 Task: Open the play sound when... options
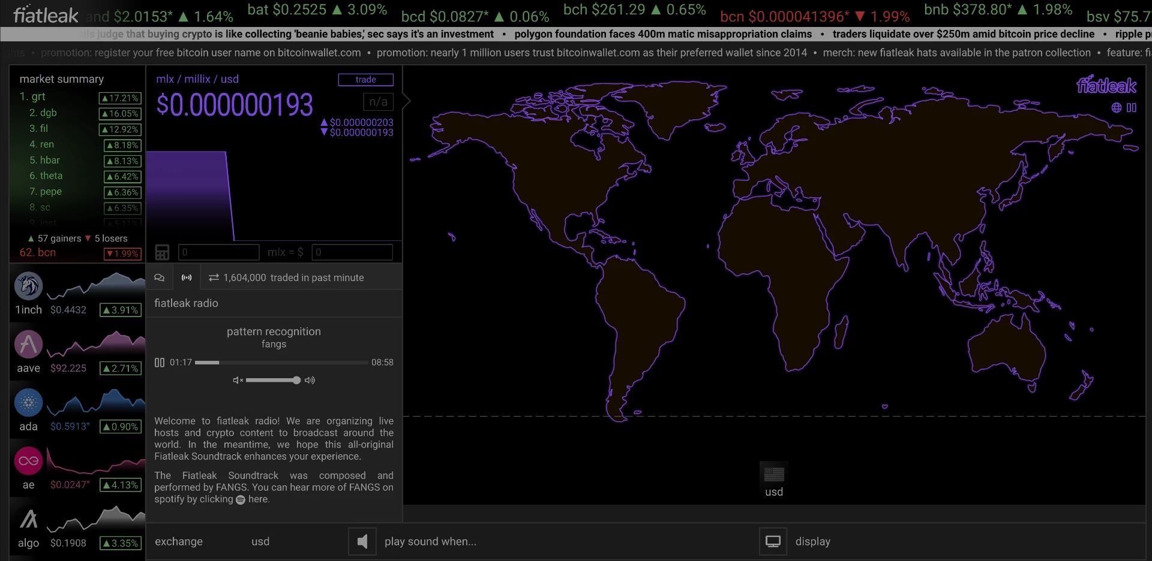tap(430, 542)
